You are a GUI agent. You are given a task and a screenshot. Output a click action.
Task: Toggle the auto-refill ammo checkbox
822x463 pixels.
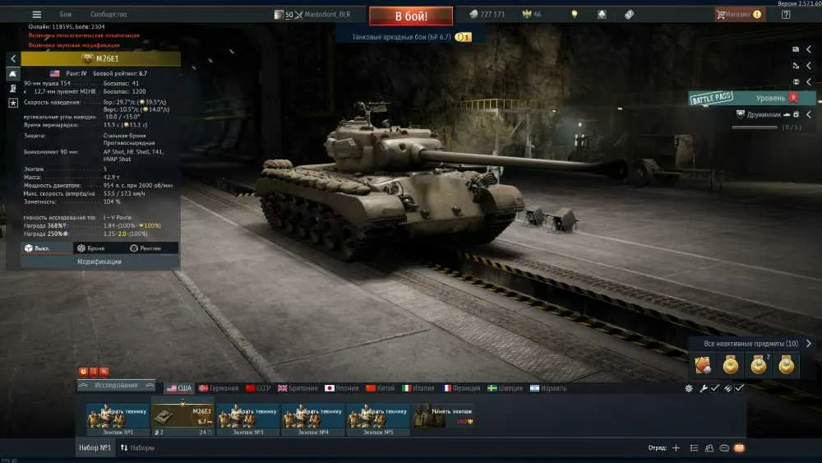tap(739, 388)
